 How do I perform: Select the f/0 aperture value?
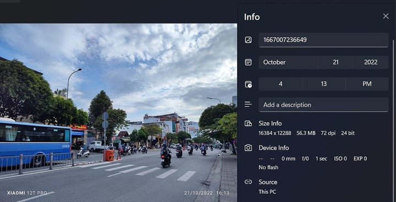click(305, 159)
